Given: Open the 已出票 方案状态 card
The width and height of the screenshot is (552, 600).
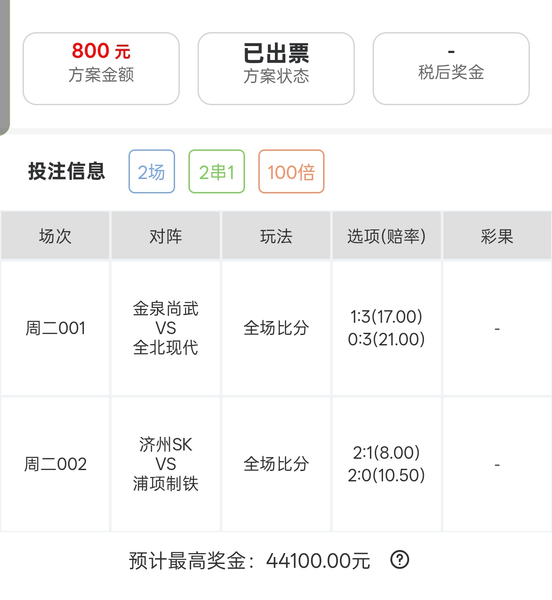Looking at the screenshot, I should [276, 69].
